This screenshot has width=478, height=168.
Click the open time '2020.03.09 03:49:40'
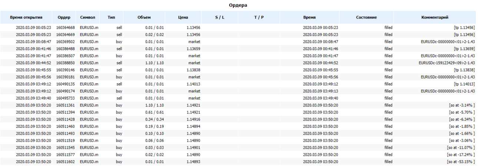pyautogui.click(x=34, y=98)
